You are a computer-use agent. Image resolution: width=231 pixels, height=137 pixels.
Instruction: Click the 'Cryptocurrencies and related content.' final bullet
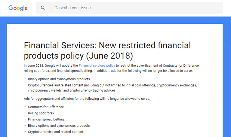point(56,132)
